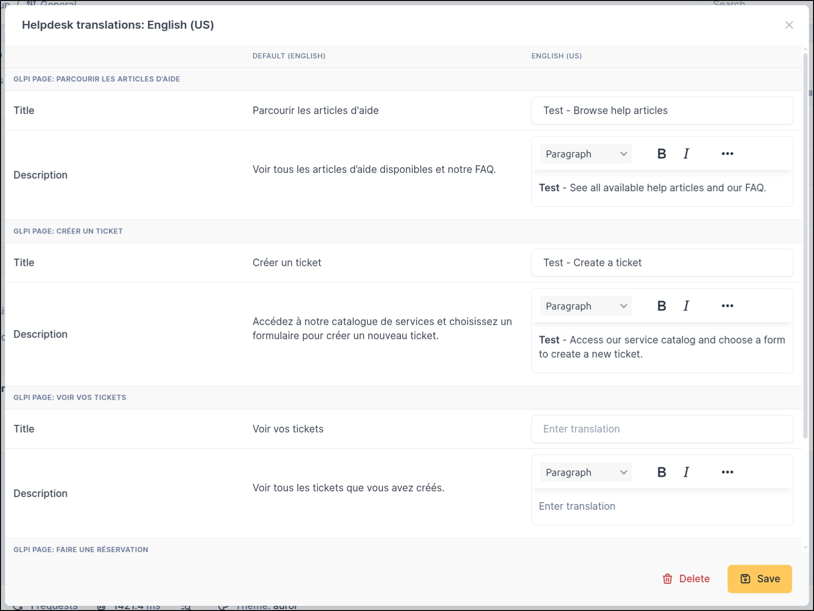Delete the English (US) translation
The image size is (814, 611).
click(x=686, y=579)
